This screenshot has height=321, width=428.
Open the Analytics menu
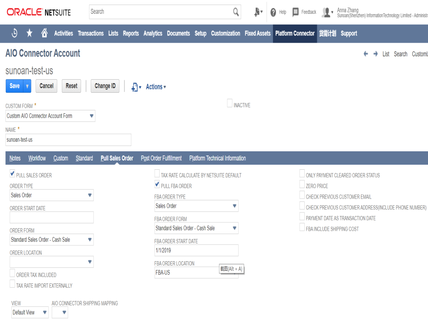pyautogui.click(x=153, y=33)
